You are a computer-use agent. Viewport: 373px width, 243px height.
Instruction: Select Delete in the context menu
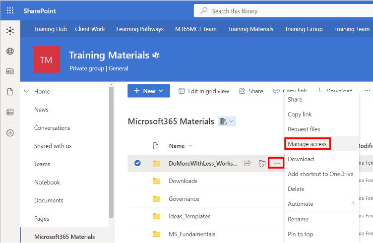pos(321,189)
